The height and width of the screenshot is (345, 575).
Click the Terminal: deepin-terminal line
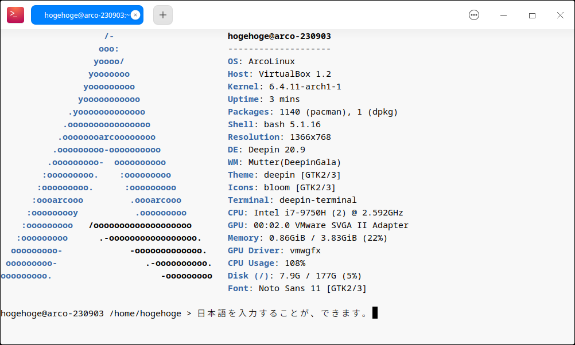coord(292,200)
